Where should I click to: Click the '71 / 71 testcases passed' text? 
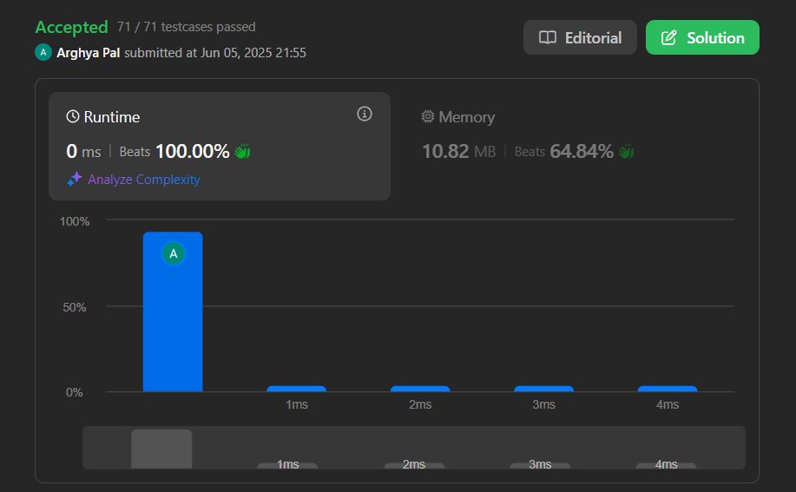pos(187,27)
